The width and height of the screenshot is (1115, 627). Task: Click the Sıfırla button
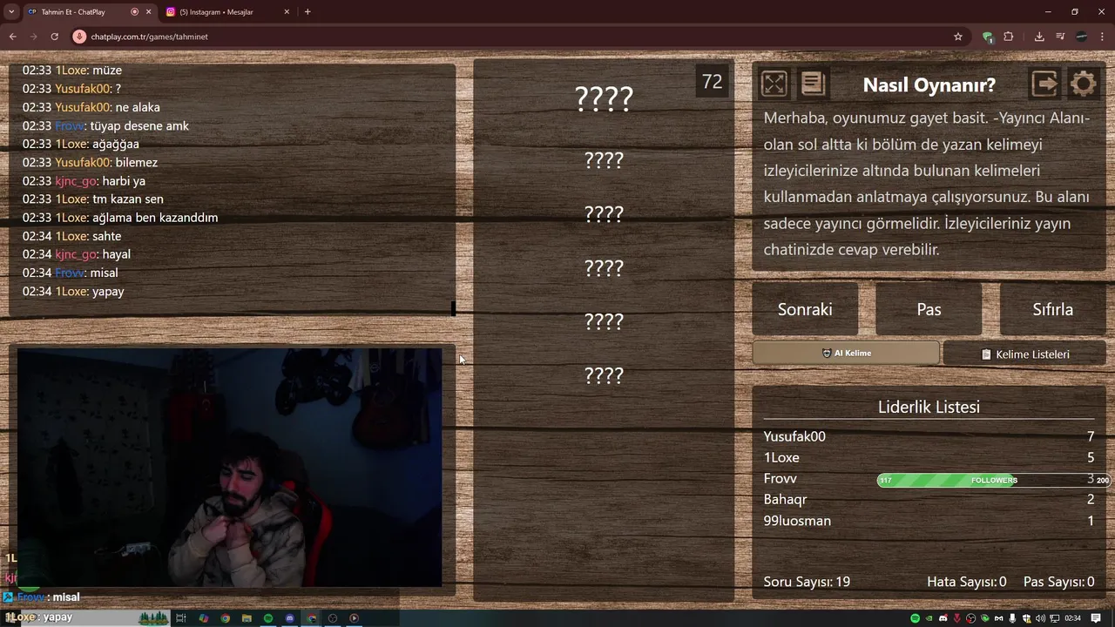(1052, 309)
